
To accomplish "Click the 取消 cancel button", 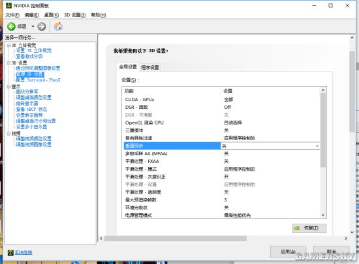I will click(x=332, y=252).
